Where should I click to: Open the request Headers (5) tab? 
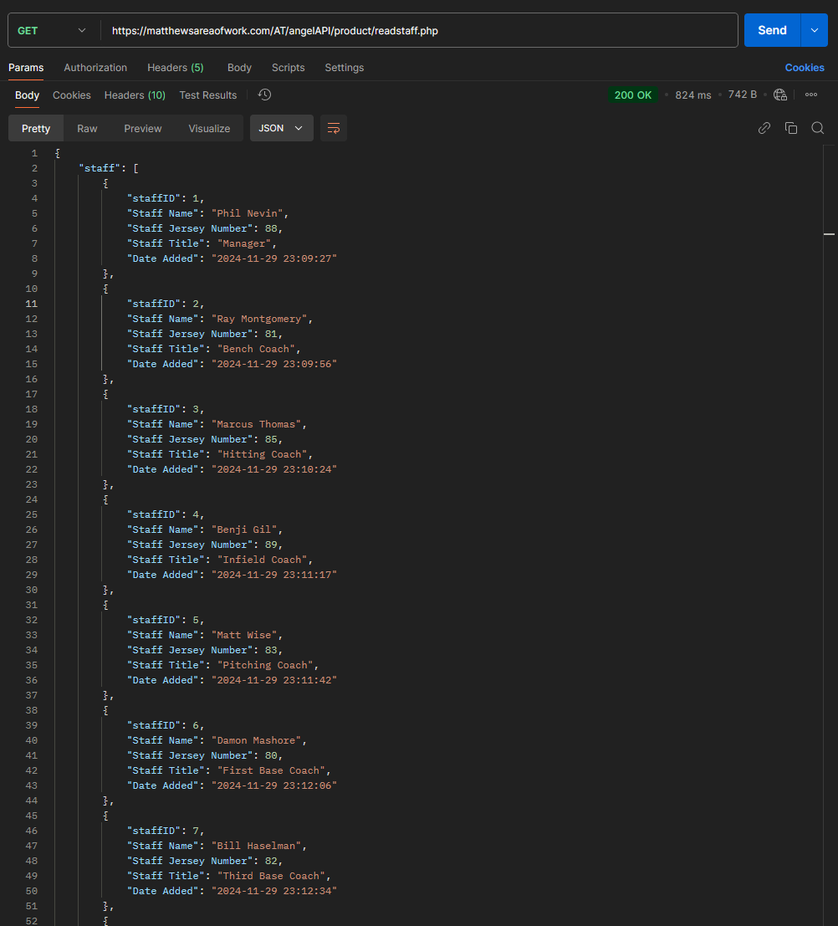pos(176,67)
